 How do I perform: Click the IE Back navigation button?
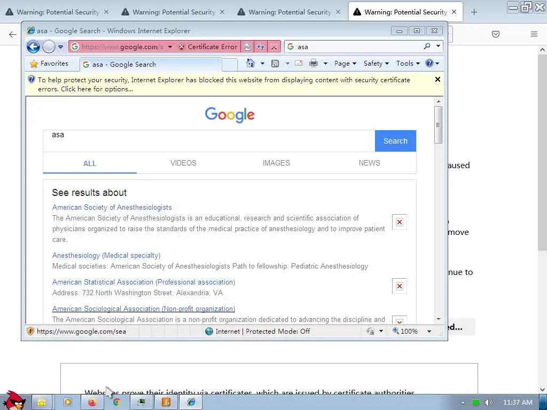point(33,46)
